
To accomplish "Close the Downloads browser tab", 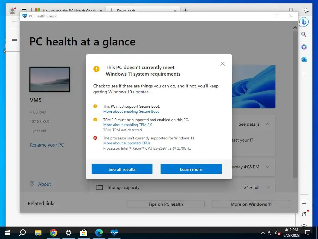I will pos(175,10).
